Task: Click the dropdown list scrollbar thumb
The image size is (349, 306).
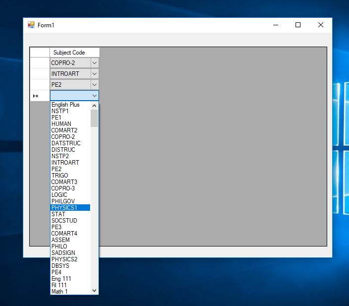Action: click(95, 118)
